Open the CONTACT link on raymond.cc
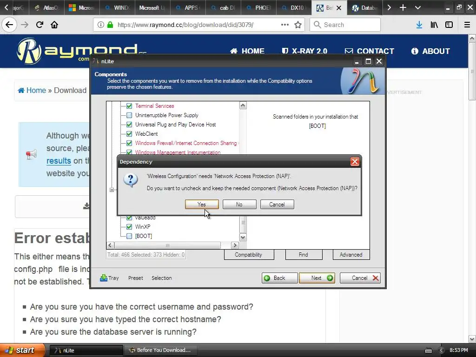The height and width of the screenshot is (357, 476). pos(370,51)
